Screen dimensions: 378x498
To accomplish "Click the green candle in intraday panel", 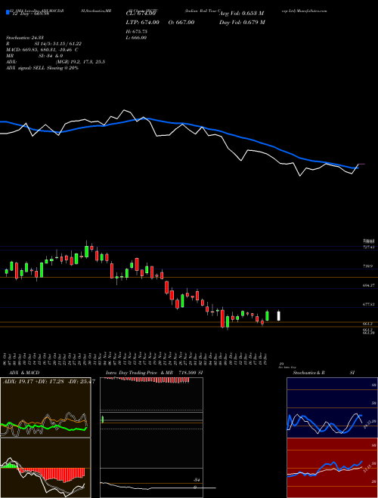I will pos(103,420).
